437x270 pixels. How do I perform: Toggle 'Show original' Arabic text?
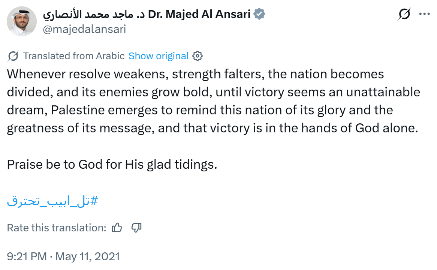pos(158,56)
